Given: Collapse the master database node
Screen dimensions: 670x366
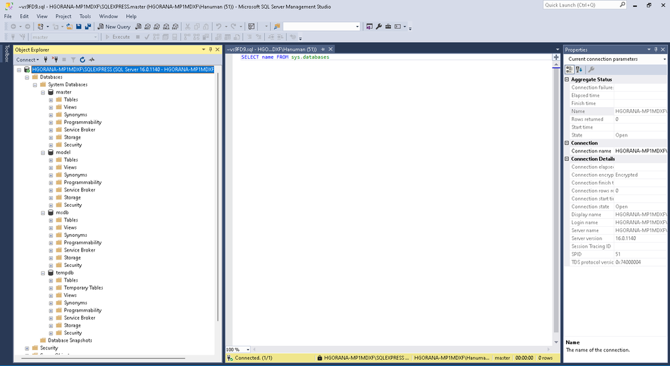Looking at the screenshot, I should (x=42, y=92).
